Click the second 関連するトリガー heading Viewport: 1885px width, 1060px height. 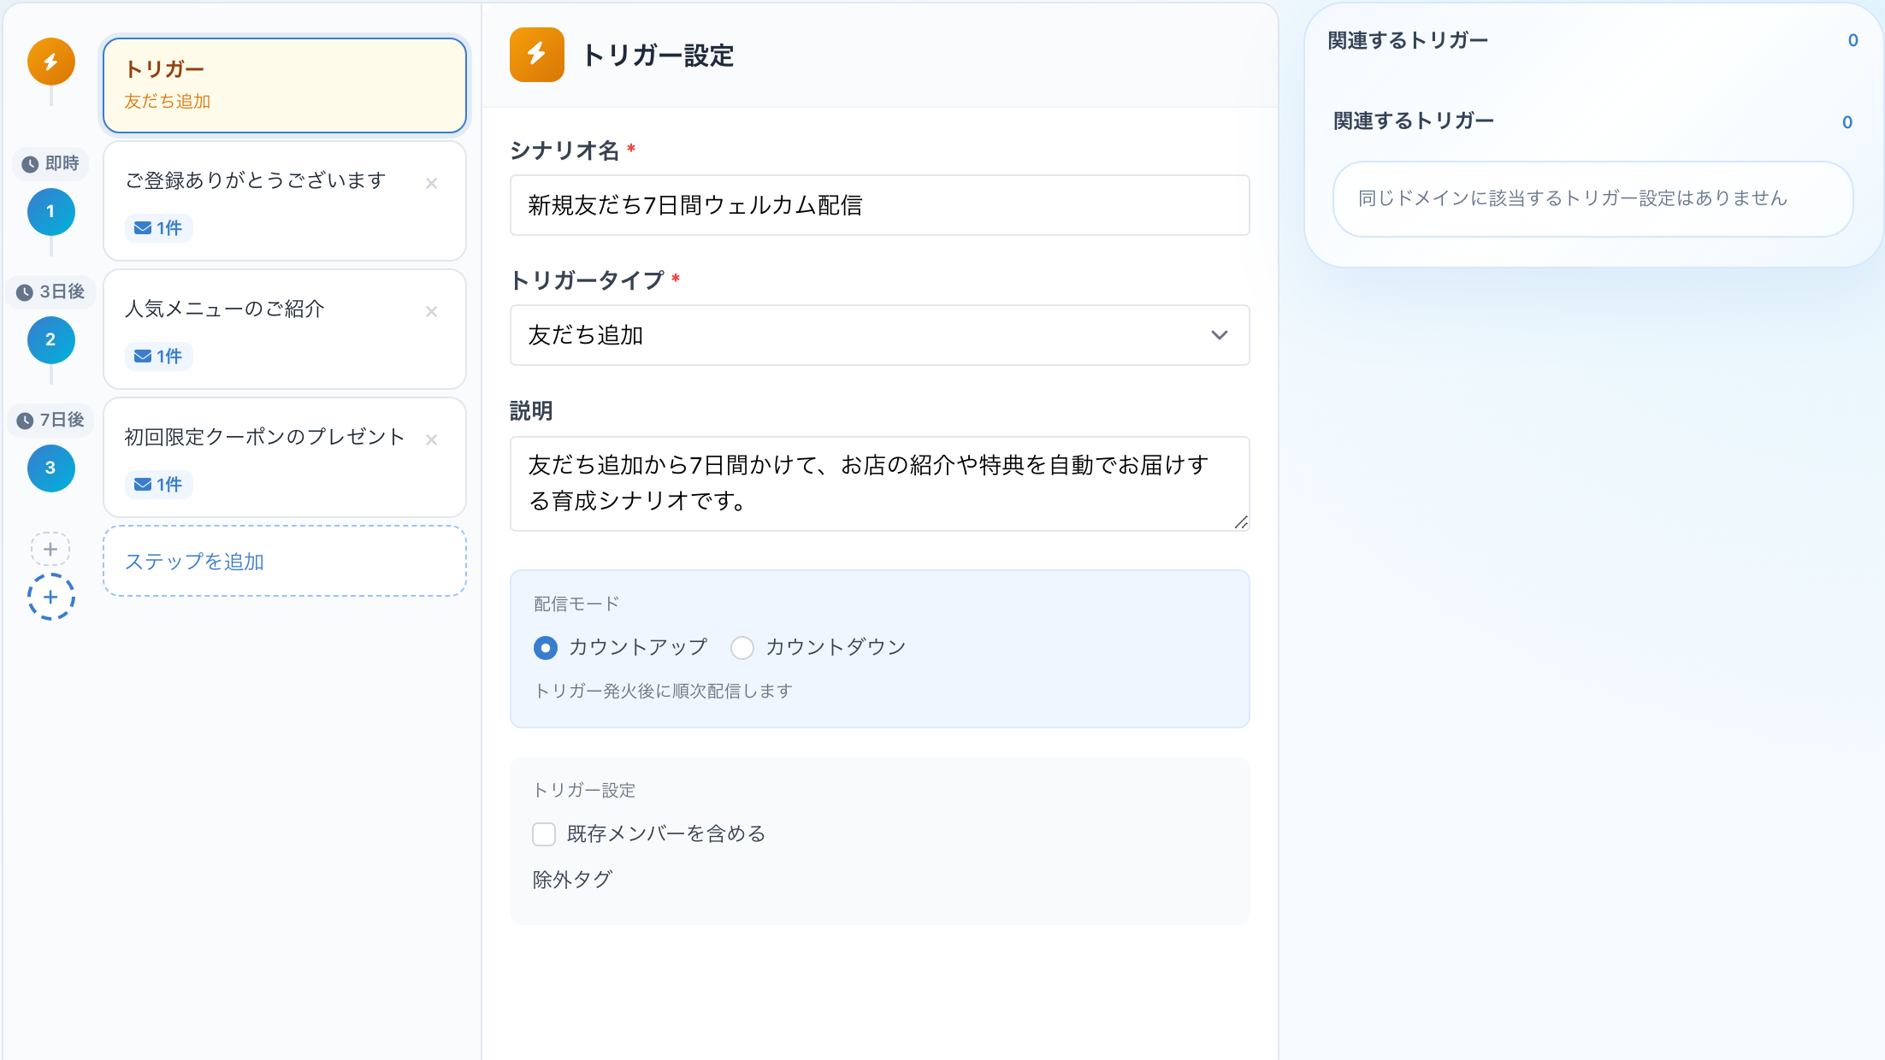[1414, 121]
